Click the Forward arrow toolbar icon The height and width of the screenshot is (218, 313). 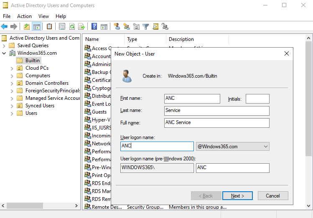13,26
